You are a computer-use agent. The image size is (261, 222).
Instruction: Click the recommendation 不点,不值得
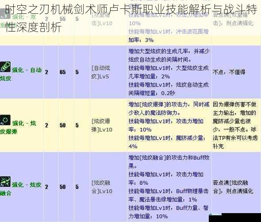229,72
